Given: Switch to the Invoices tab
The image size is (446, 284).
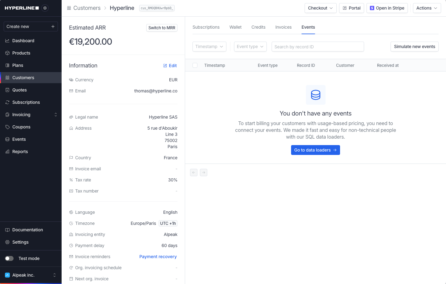Looking at the screenshot, I should click(283, 27).
